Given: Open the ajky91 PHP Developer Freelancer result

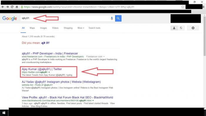Looking at the screenshot, I should (50, 54).
